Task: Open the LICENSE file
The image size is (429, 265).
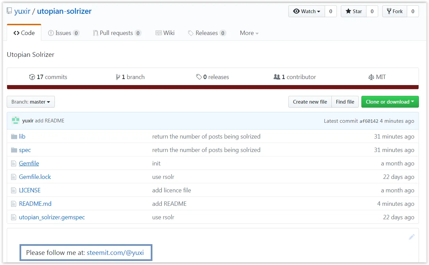Action: (30, 190)
